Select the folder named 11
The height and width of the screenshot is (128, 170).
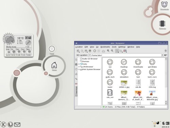coord(110,63)
